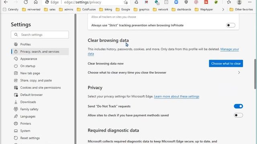The height and width of the screenshot is (144, 257).
Task: Enable Allow sites to check payment methods
Action: point(238,115)
